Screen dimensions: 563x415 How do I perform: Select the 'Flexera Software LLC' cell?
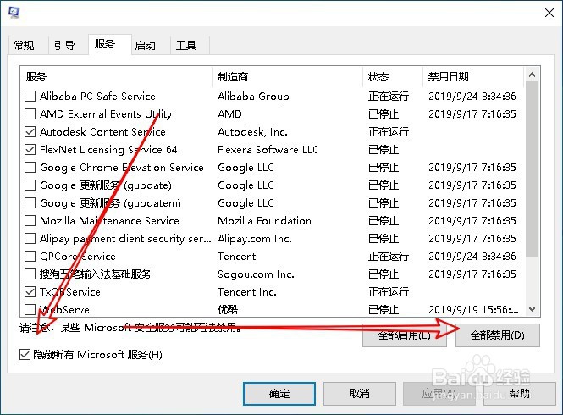[268, 149]
